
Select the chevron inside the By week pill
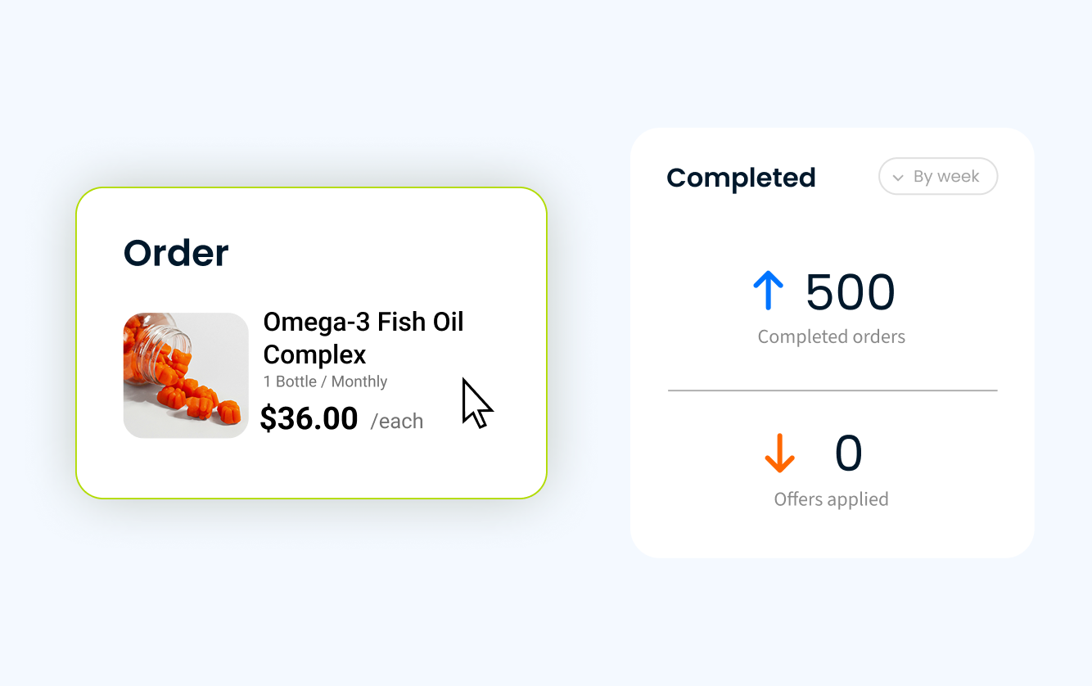[x=898, y=176]
